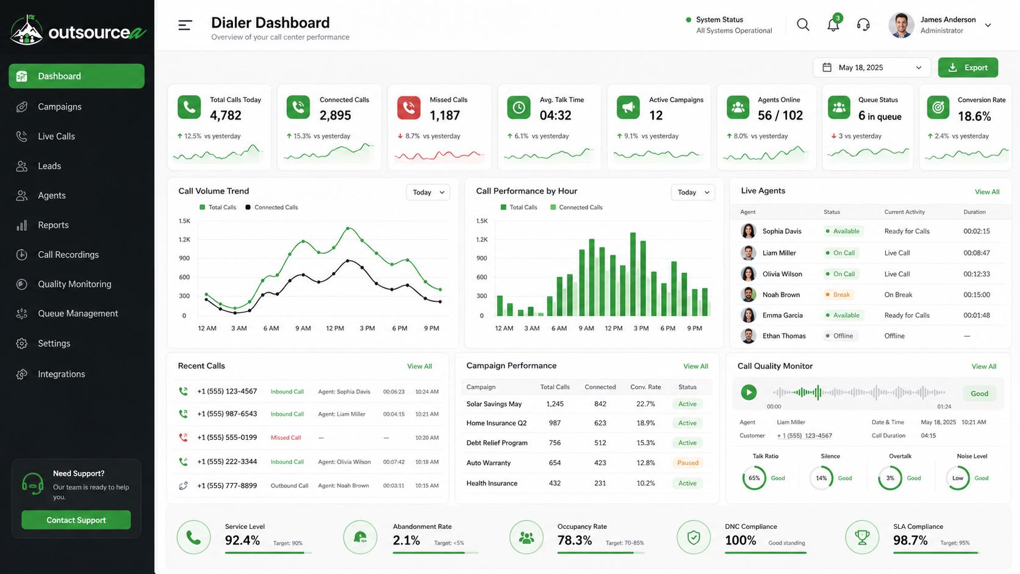Click the Connected Calls green phone icon
This screenshot has width=1020, height=574.
point(298,107)
